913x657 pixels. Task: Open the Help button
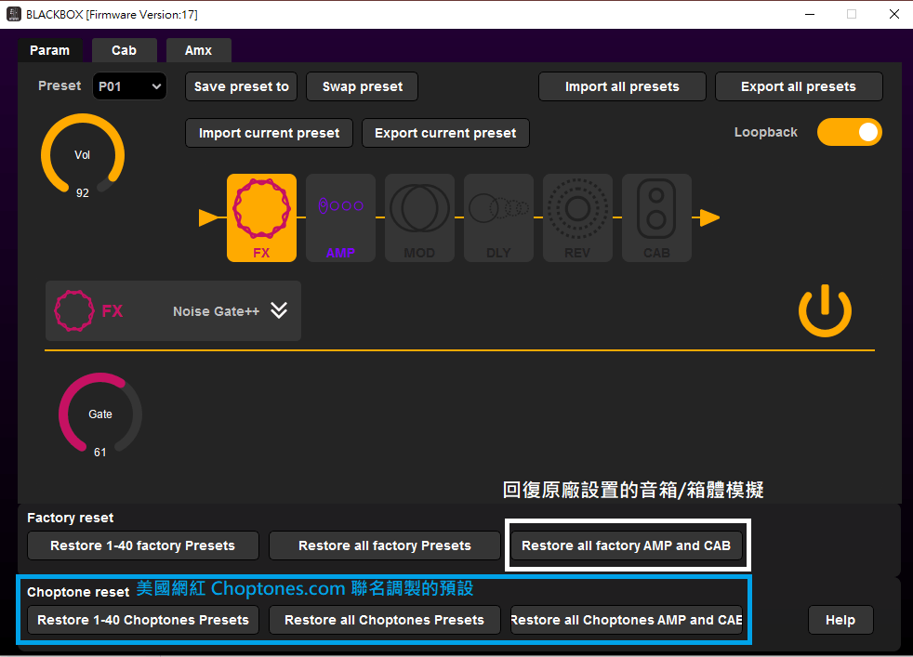click(840, 620)
